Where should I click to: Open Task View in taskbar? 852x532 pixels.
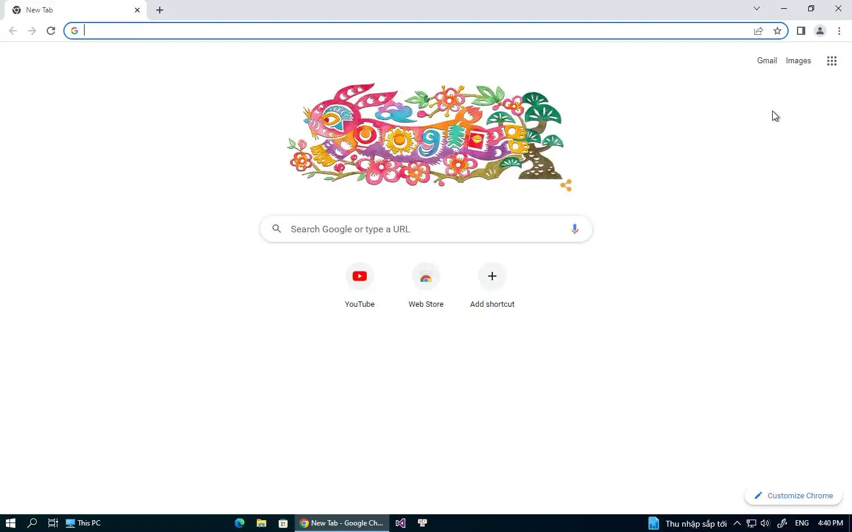coord(53,523)
